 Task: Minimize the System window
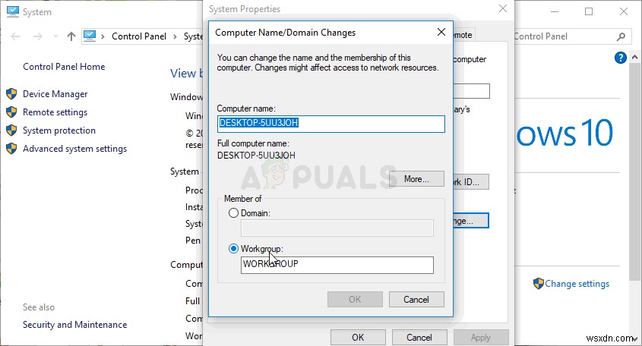555,11
